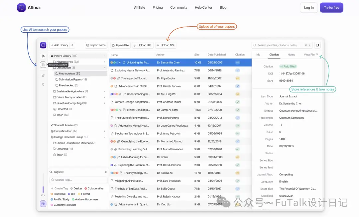The height and width of the screenshot is (217, 359).
Task: Click citation status icon for Dr. Priya Gupta
Action: (x=238, y=78)
